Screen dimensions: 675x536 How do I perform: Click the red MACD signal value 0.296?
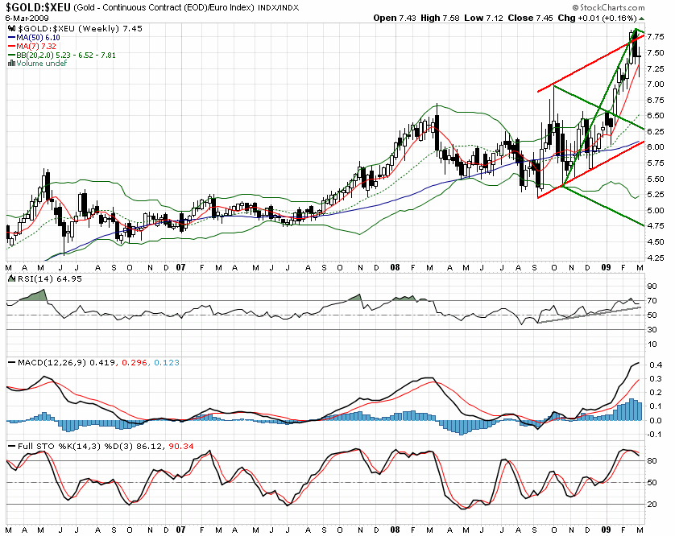tap(135, 363)
